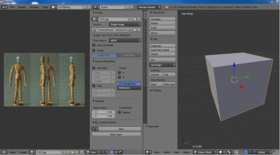Enable the Repeat coordinates checkbox

[120, 112]
